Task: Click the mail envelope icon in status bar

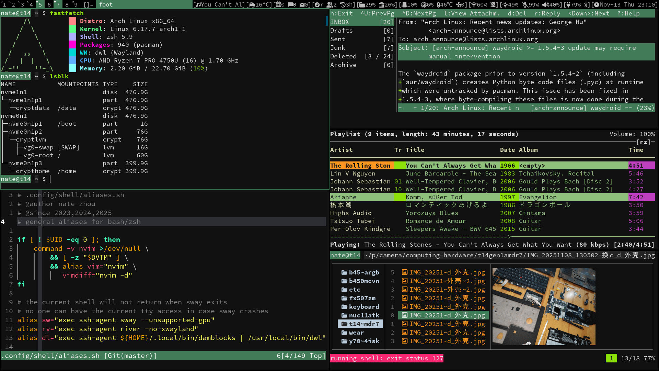Action: (x=303, y=4)
